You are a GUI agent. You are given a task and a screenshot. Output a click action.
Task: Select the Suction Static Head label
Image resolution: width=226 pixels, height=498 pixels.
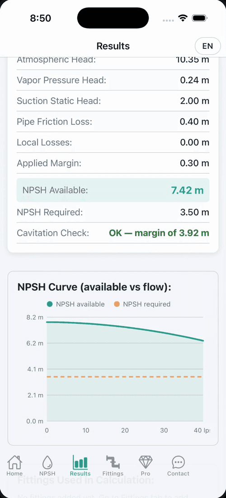point(59,101)
